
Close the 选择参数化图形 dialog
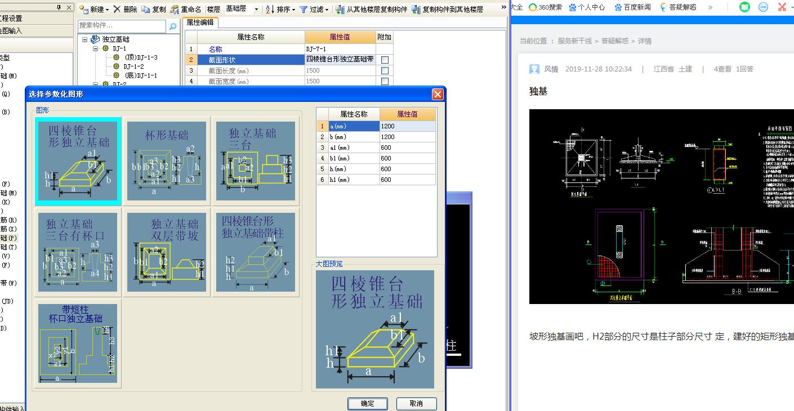[438, 94]
